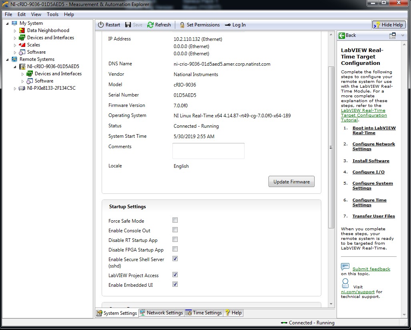Click the Refresh icon in toolbar
Image resolution: width=411 pixels, height=330 pixels.
point(150,25)
